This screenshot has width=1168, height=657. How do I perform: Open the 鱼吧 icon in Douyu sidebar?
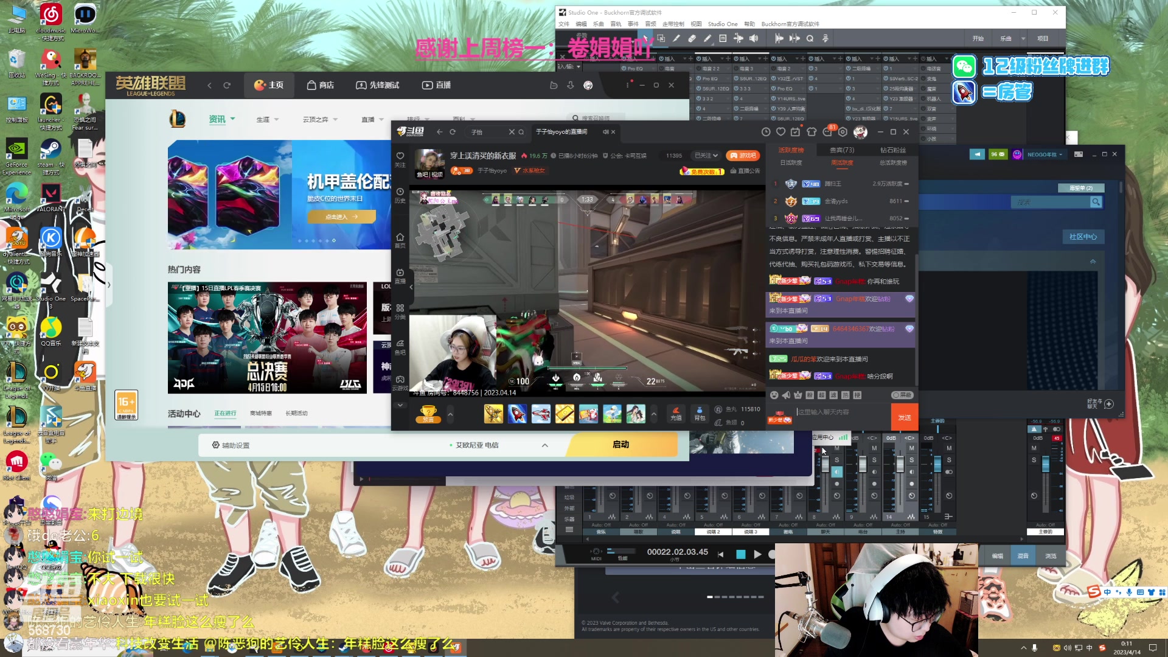click(400, 347)
